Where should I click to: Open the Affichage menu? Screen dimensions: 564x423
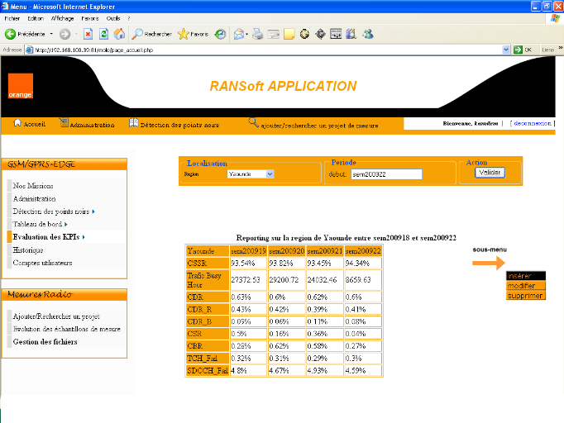[x=62, y=17]
